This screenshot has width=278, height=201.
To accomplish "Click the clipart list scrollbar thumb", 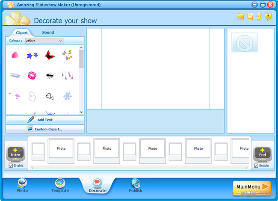I will tap(81, 59).
